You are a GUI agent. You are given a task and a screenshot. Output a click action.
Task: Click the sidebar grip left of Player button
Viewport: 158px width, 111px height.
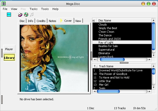click(2, 53)
